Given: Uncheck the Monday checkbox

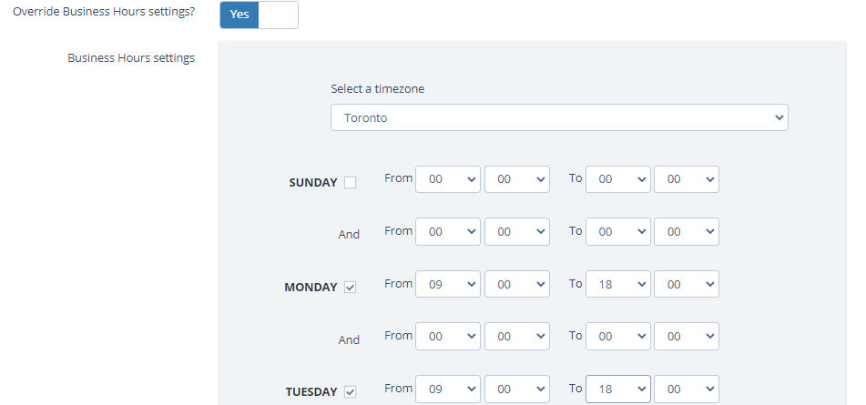Looking at the screenshot, I should tap(351, 288).
